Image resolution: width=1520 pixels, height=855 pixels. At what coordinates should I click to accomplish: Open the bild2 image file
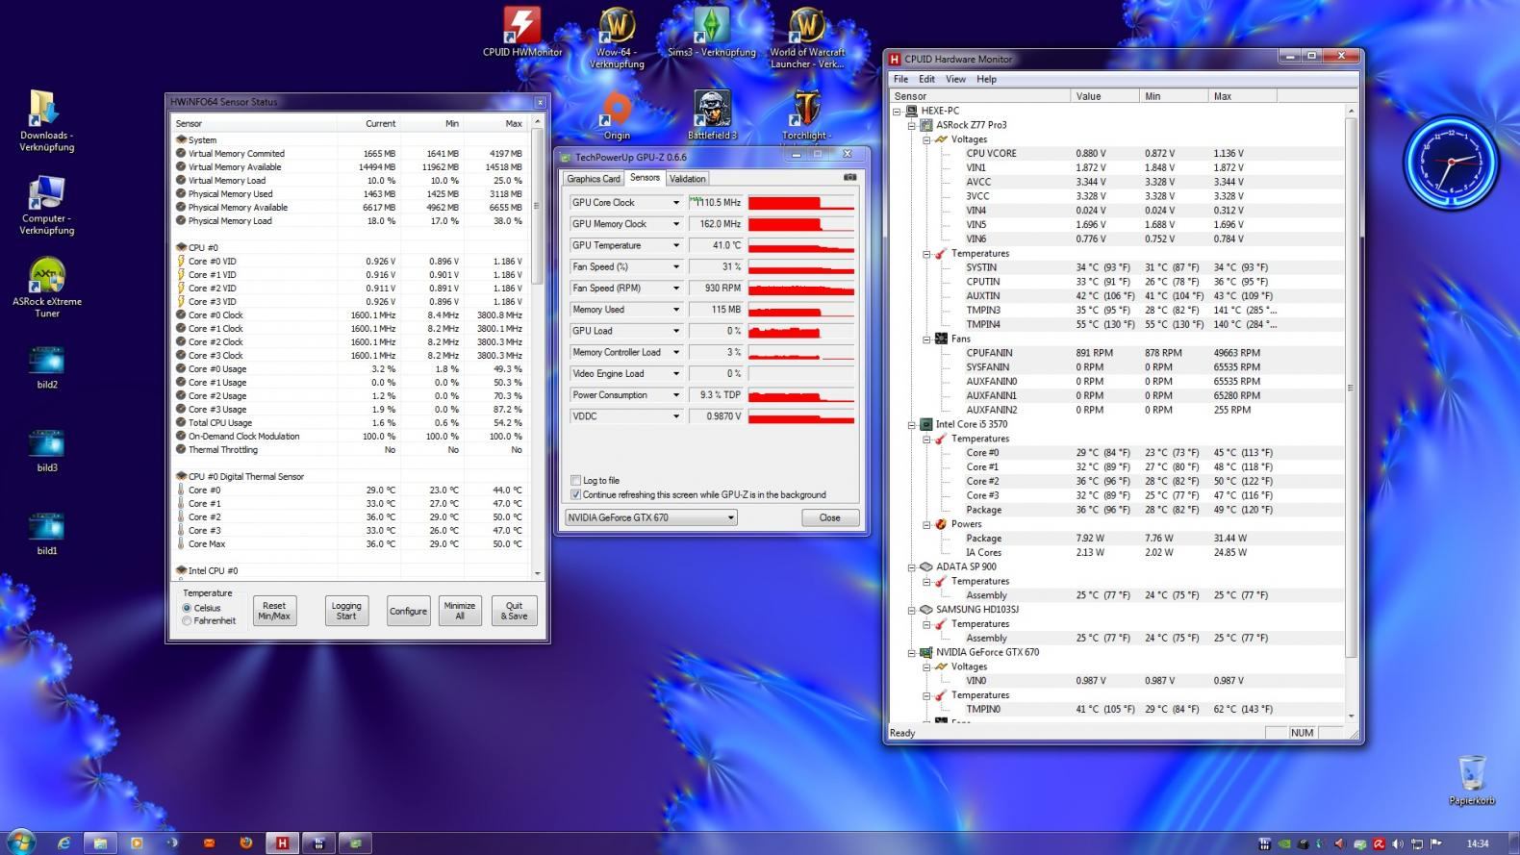coord(46,367)
